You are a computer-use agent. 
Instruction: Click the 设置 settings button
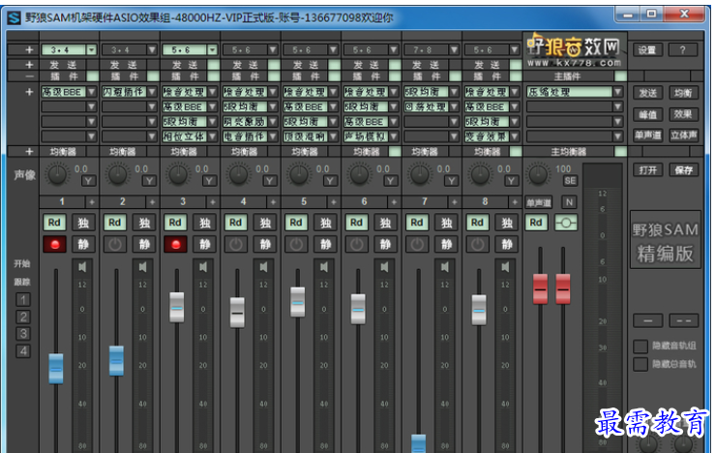point(646,49)
